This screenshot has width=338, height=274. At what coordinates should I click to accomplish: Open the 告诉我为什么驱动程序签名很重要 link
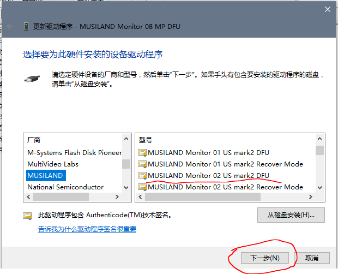[x=87, y=229]
